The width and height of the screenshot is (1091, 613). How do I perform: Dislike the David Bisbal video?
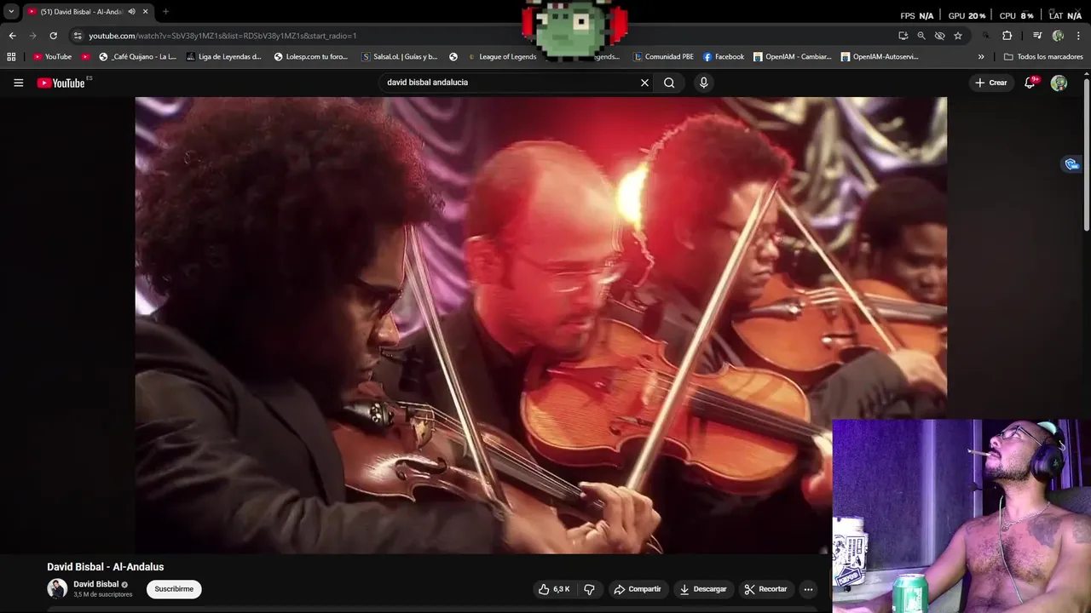(x=589, y=589)
